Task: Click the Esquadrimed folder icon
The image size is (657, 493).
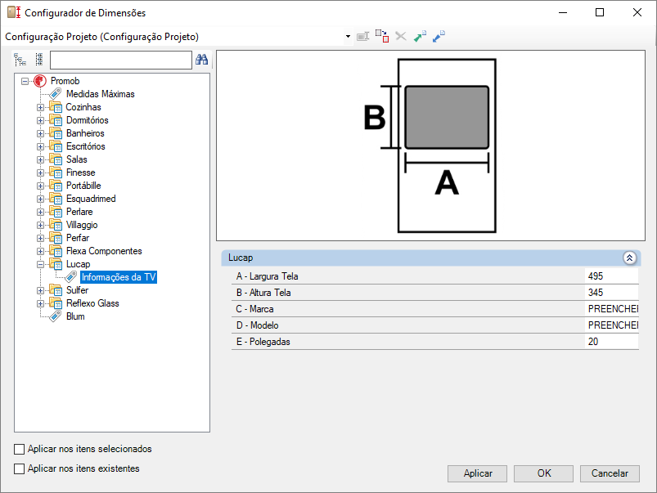Action: pos(56,199)
